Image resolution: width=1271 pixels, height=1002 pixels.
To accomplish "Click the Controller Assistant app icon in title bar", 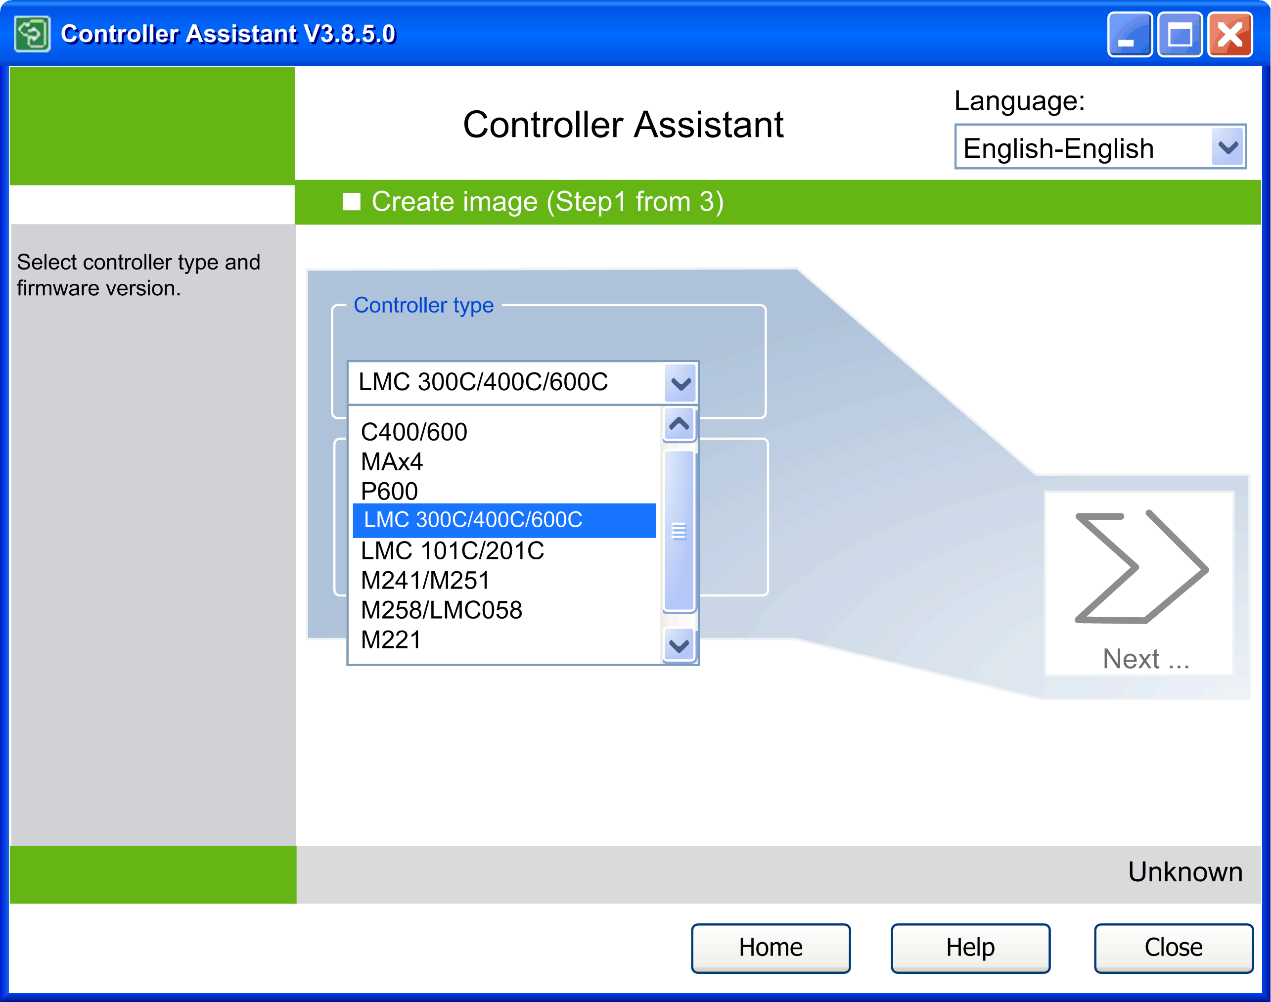I will point(32,34).
